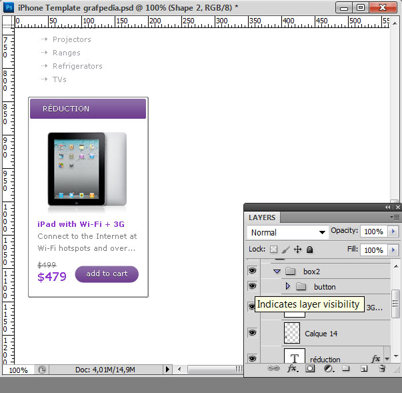
Task: Open the Opacity slider arrow
Action: pyautogui.click(x=393, y=232)
